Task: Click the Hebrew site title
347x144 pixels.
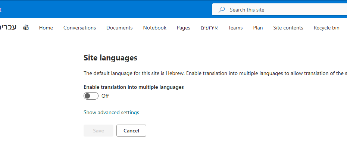Action: click(x=8, y=28)
